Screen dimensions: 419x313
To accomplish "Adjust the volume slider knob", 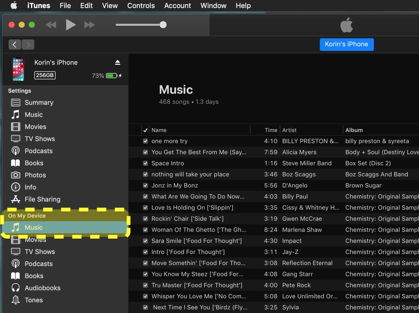I will pos(163,25).
